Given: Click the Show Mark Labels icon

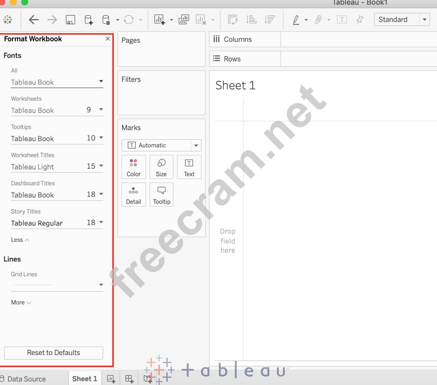Looking at the screenshot, I should tap(342, 20).
